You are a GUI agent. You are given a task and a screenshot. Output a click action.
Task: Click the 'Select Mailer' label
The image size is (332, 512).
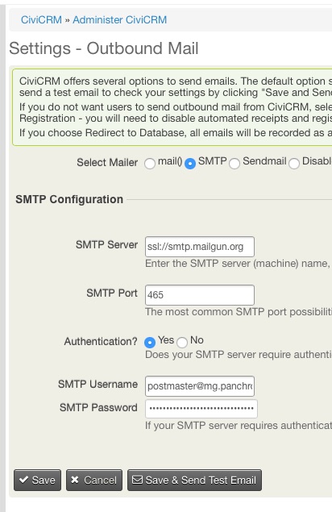(x=107, y=162)
